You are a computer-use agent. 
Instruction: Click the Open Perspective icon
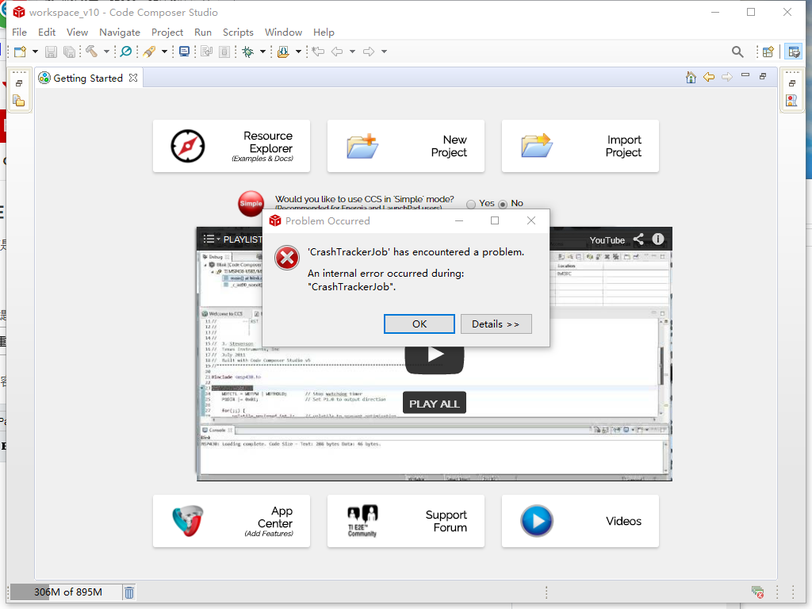tap(768, 52)
